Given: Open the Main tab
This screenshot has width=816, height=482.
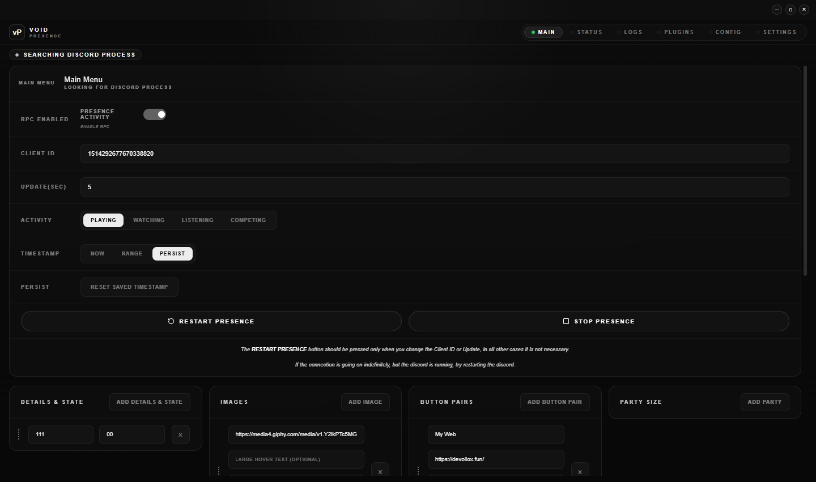Looking at the screenshot, I should point(543,32).
